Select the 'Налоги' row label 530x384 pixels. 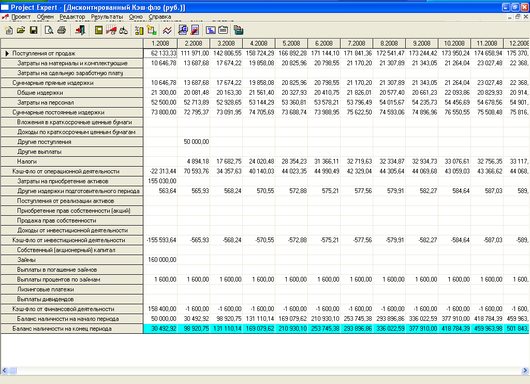26,161
